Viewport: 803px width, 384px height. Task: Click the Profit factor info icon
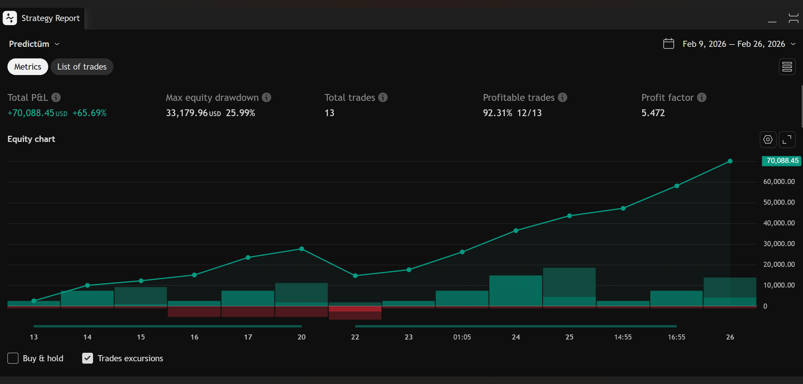point(701,97)
